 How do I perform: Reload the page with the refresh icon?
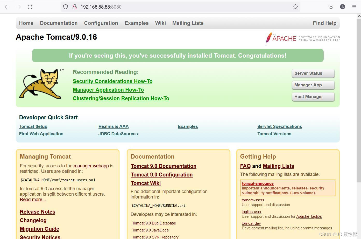click(x=30, y=7)
